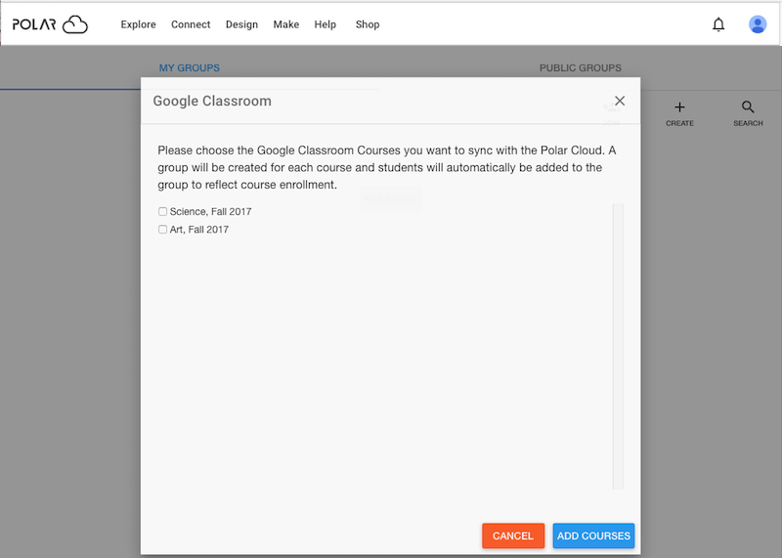Screen dimensions: 782x558
Task: Click the Polar Cloud logo
Action: [x=50, y=24]
